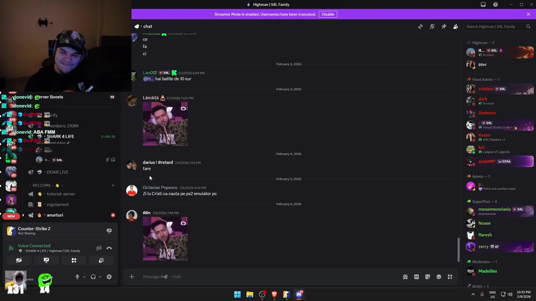
Task: Click the chat scrollbar thumb
Action: tap(459, 250)
